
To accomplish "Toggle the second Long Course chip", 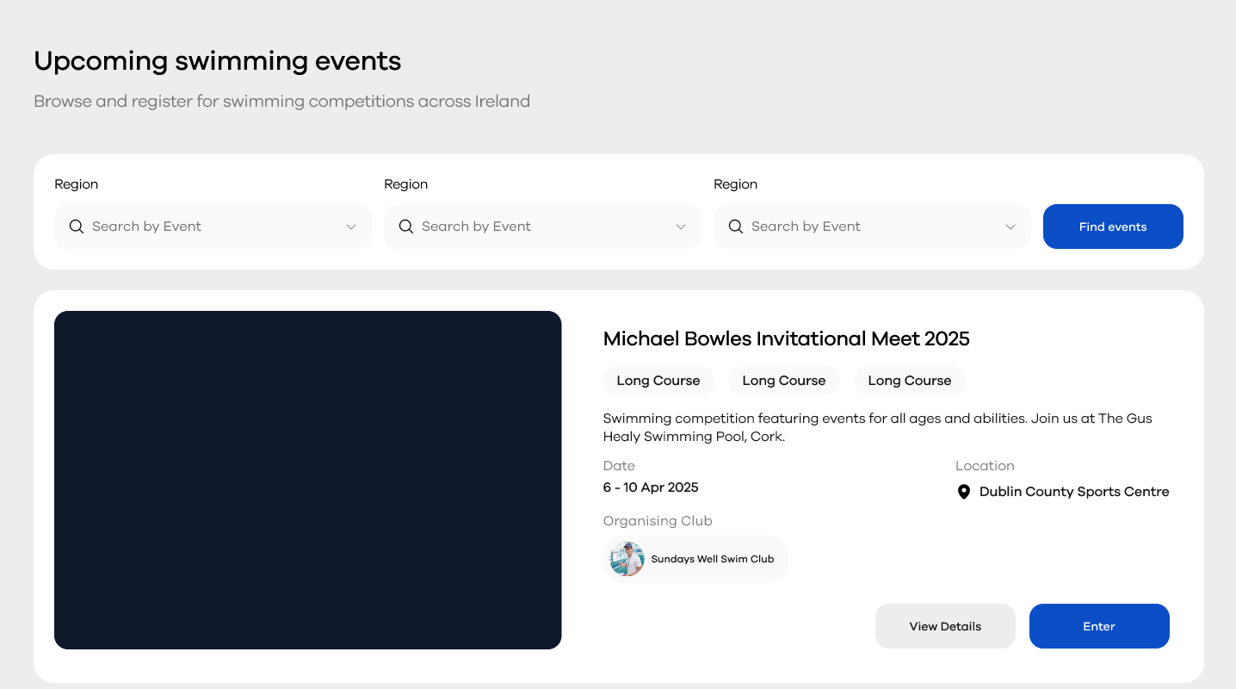I will point(784,380).
